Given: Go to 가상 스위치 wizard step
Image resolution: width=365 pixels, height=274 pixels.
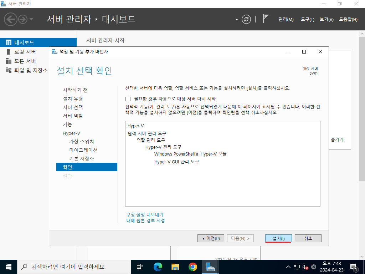Looking at the screenshot, I should (x=82, y=142).
